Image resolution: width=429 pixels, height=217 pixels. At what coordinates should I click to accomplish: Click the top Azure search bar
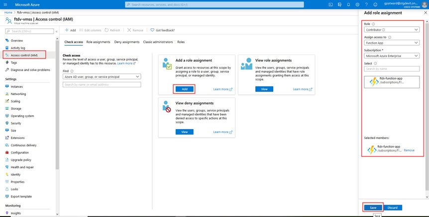[x=214, y=4]
